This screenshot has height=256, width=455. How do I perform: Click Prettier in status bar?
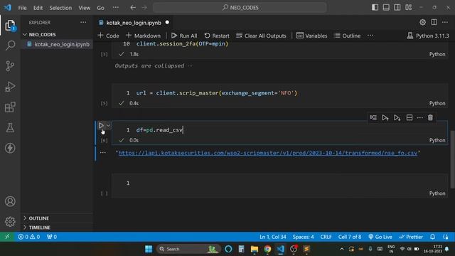[x=411, y=237]
